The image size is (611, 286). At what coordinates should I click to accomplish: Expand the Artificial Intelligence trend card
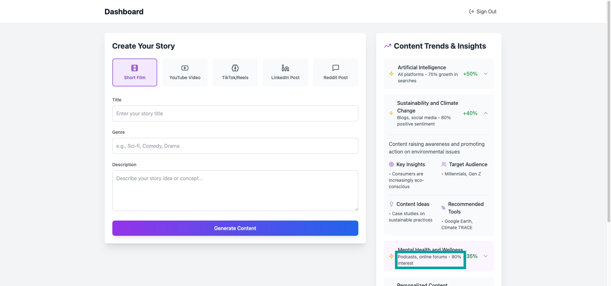[x=486, y=74]
